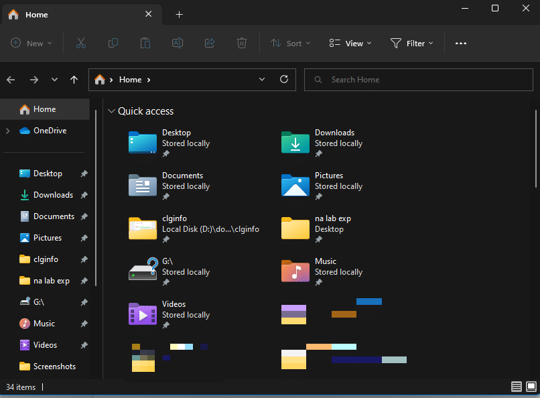Image resolution: width=540 pixels, height=398 pixels.
Task: Add a new tab with plus button
Action: tap(179, 15)
